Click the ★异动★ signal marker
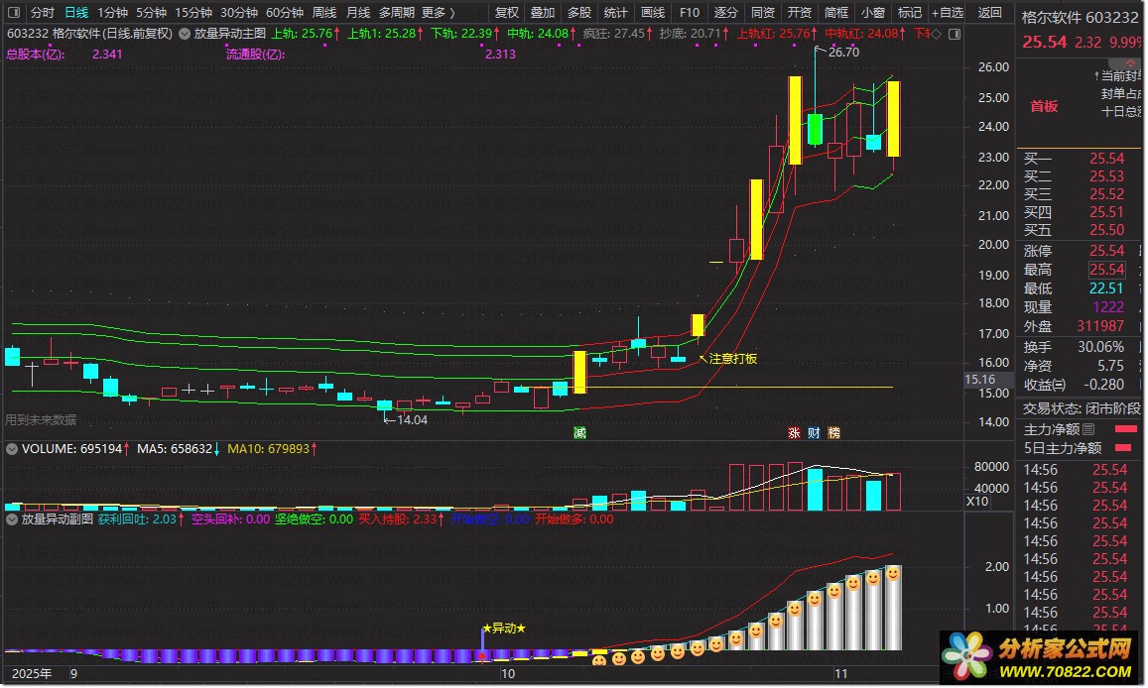The height and width of the screenshot is (688, 1148). click(x=504, y=629)
